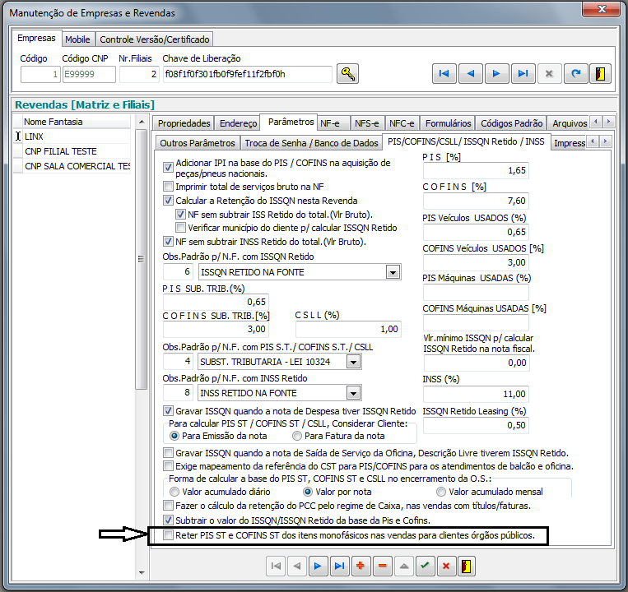Toggle Calcular a Retenção do ISSQN nesta Revenda
The image size is (628, 592).
pyautogui.click(x=168, y=200)
